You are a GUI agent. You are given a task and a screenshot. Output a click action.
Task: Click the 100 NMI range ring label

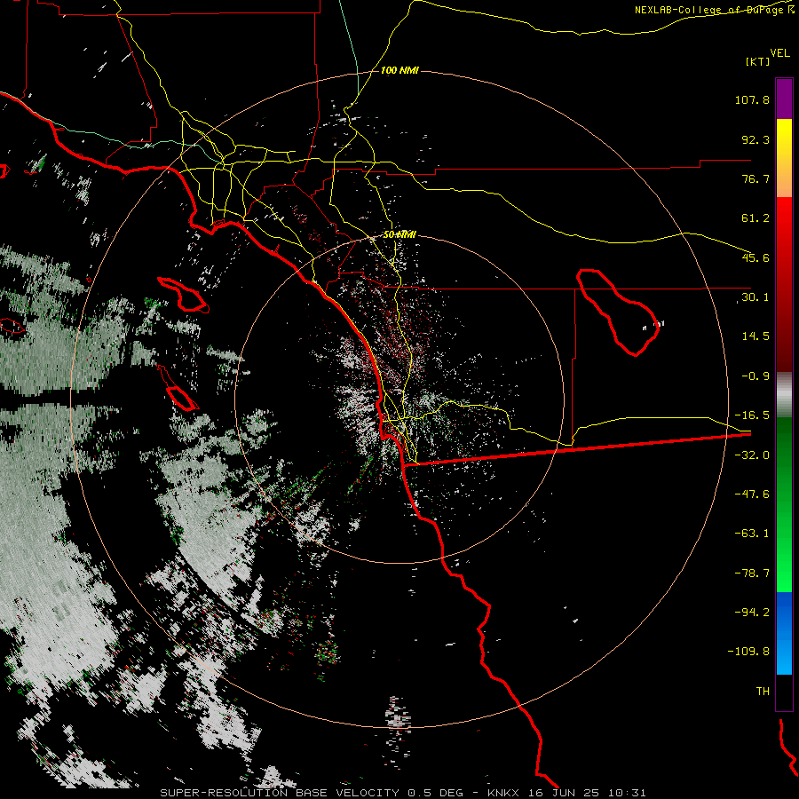click(400, 70)
